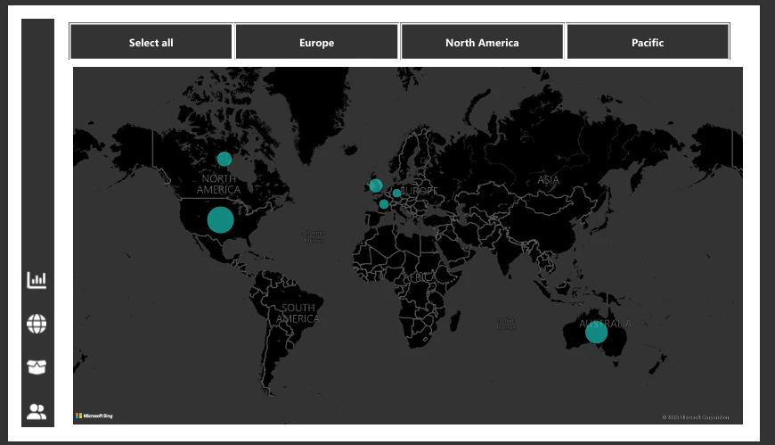The height and width of the screenshot is (445, 775).
Task: Select the bubble over France
Action: pos(384,204)
